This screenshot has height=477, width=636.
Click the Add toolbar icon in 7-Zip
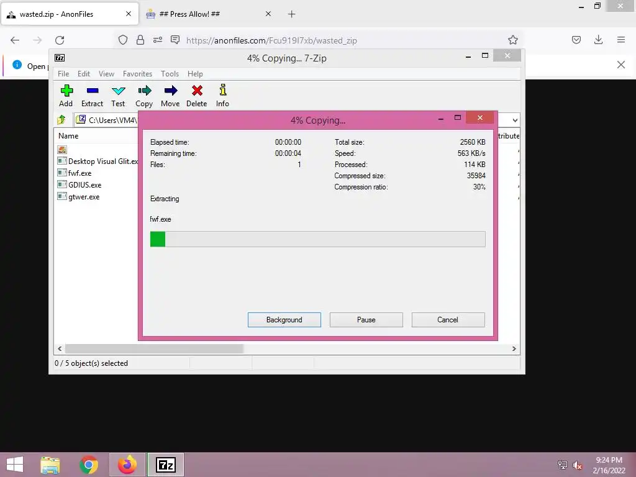tap(66, 96)
